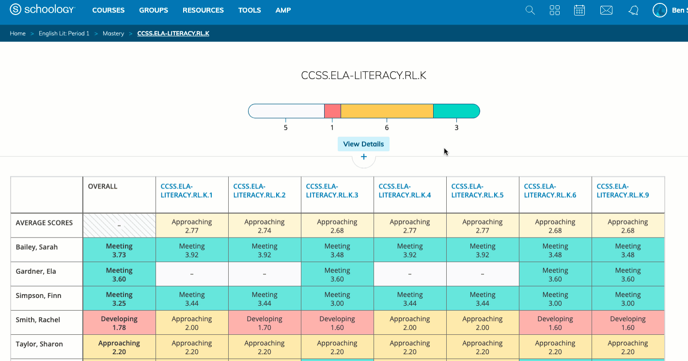This screenshot has height=361, width=688.
Task: Click the View Details button
Action: [x=363, y=144]
